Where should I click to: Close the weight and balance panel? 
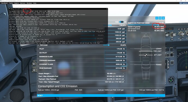(163, 18)
